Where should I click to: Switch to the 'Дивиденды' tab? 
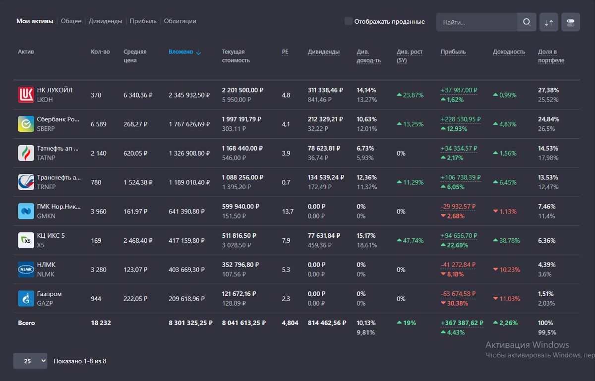click(106, 21)
